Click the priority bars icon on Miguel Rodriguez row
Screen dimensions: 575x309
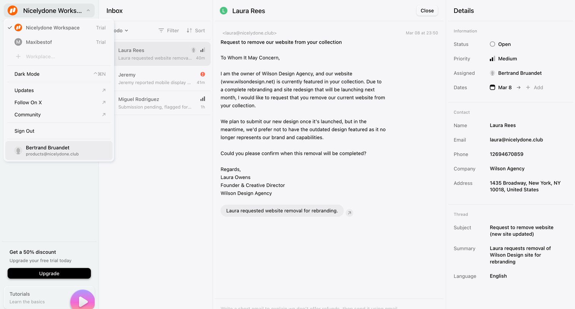pyautogui.click(x=203, y=99)
